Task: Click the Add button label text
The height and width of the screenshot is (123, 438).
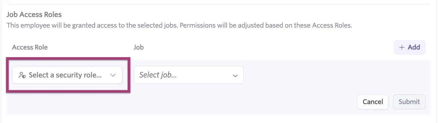Action: [x=414, y=47]
